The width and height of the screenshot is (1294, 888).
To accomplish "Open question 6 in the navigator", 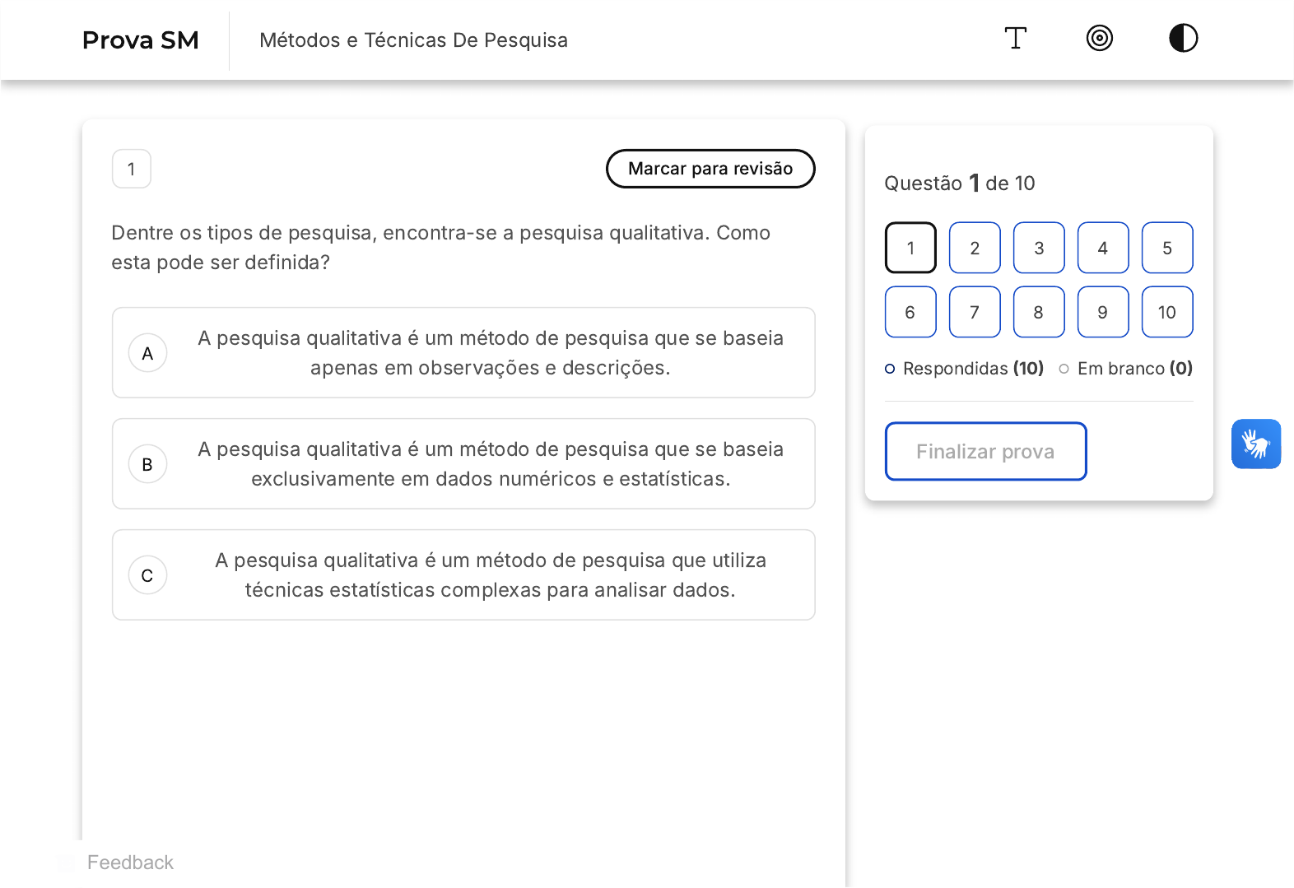I will point(910,312).
